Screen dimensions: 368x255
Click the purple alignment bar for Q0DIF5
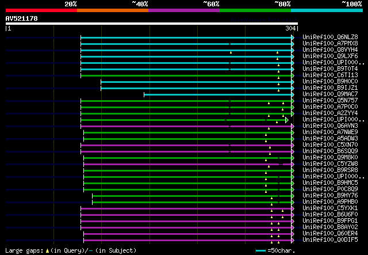(189, 241)
